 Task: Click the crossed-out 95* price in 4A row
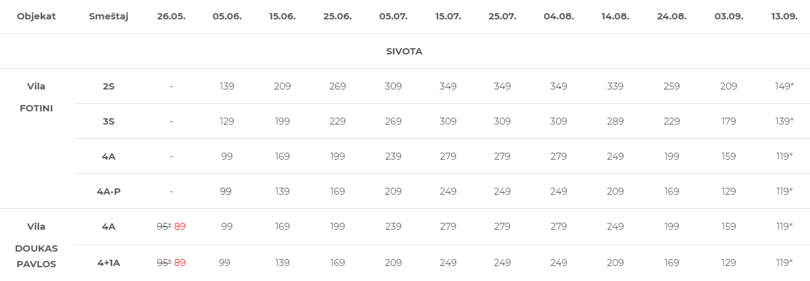164,227
